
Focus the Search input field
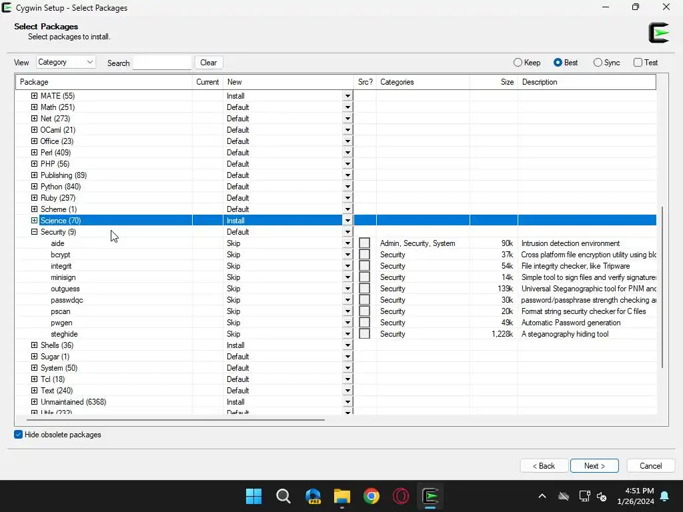click(162, 62)
